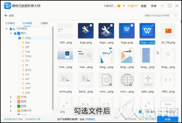This screenshot has height=123, width=182.
Task: Click 开通VIP link
Action: tap(133, 6)
